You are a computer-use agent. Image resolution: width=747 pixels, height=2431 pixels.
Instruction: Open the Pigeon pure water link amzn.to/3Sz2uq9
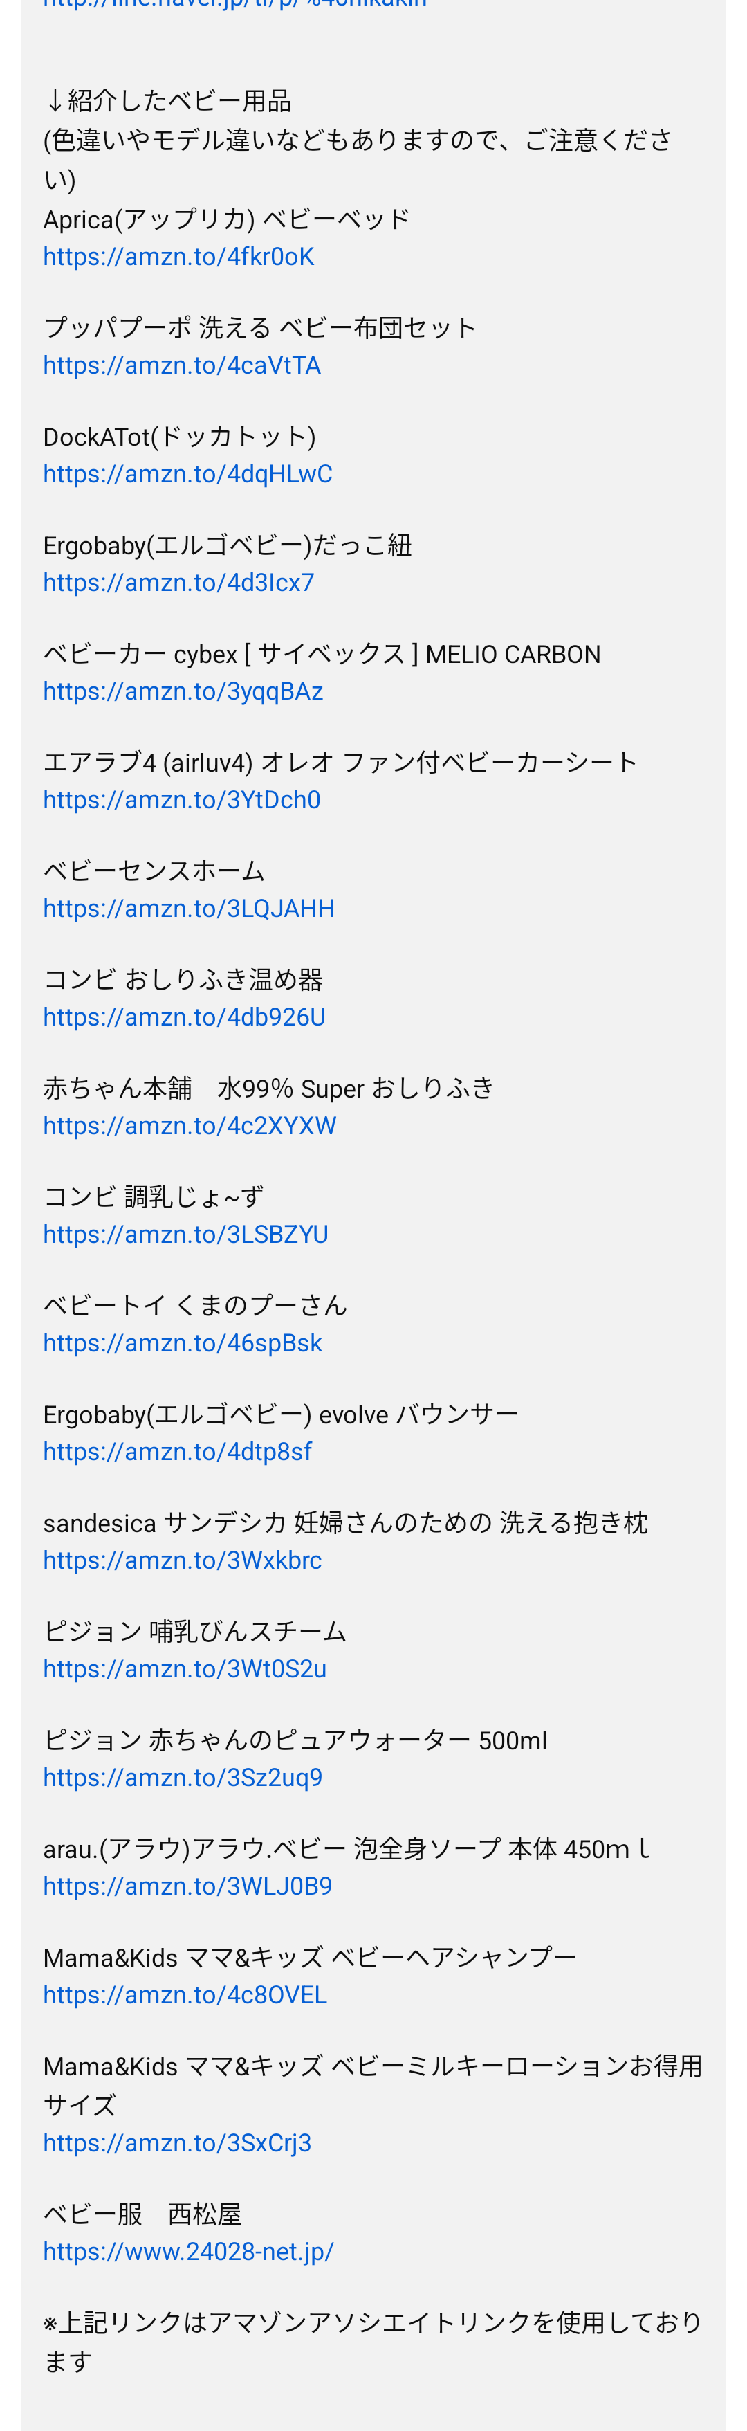pyautogui.click(x=182, y=1777)
